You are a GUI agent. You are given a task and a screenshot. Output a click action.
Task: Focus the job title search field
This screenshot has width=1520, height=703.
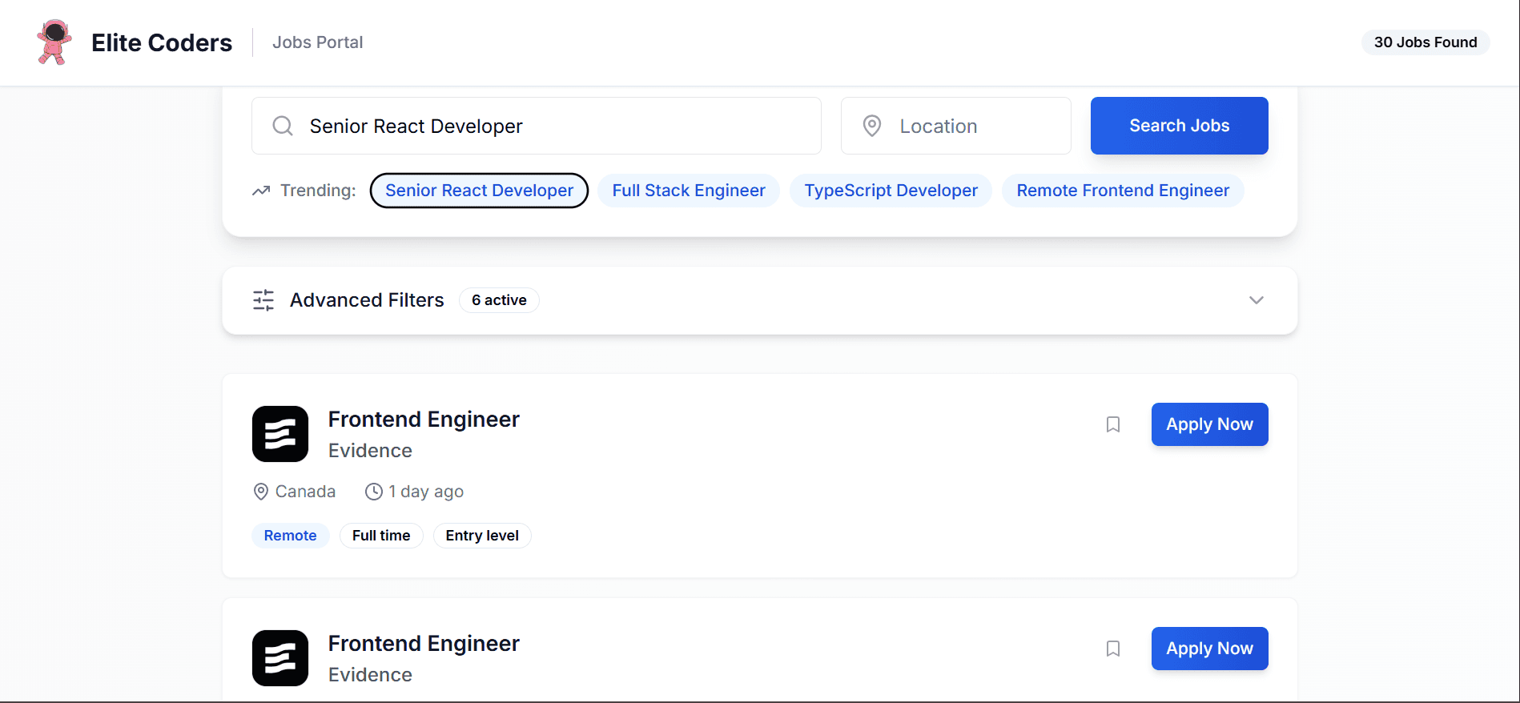[537, 126]
